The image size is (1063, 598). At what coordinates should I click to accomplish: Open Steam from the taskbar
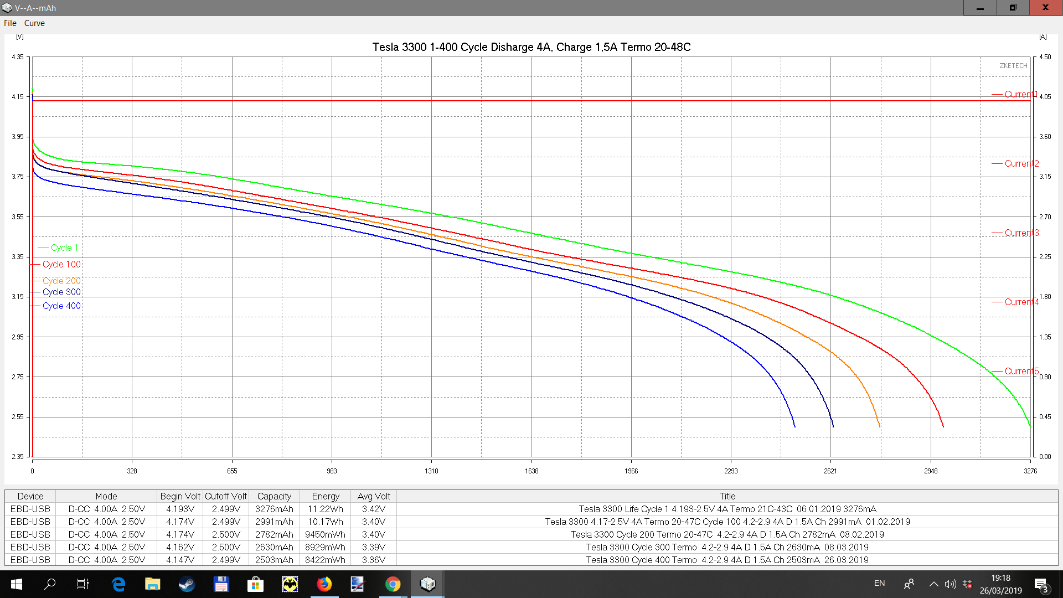(x=187, y=584)
